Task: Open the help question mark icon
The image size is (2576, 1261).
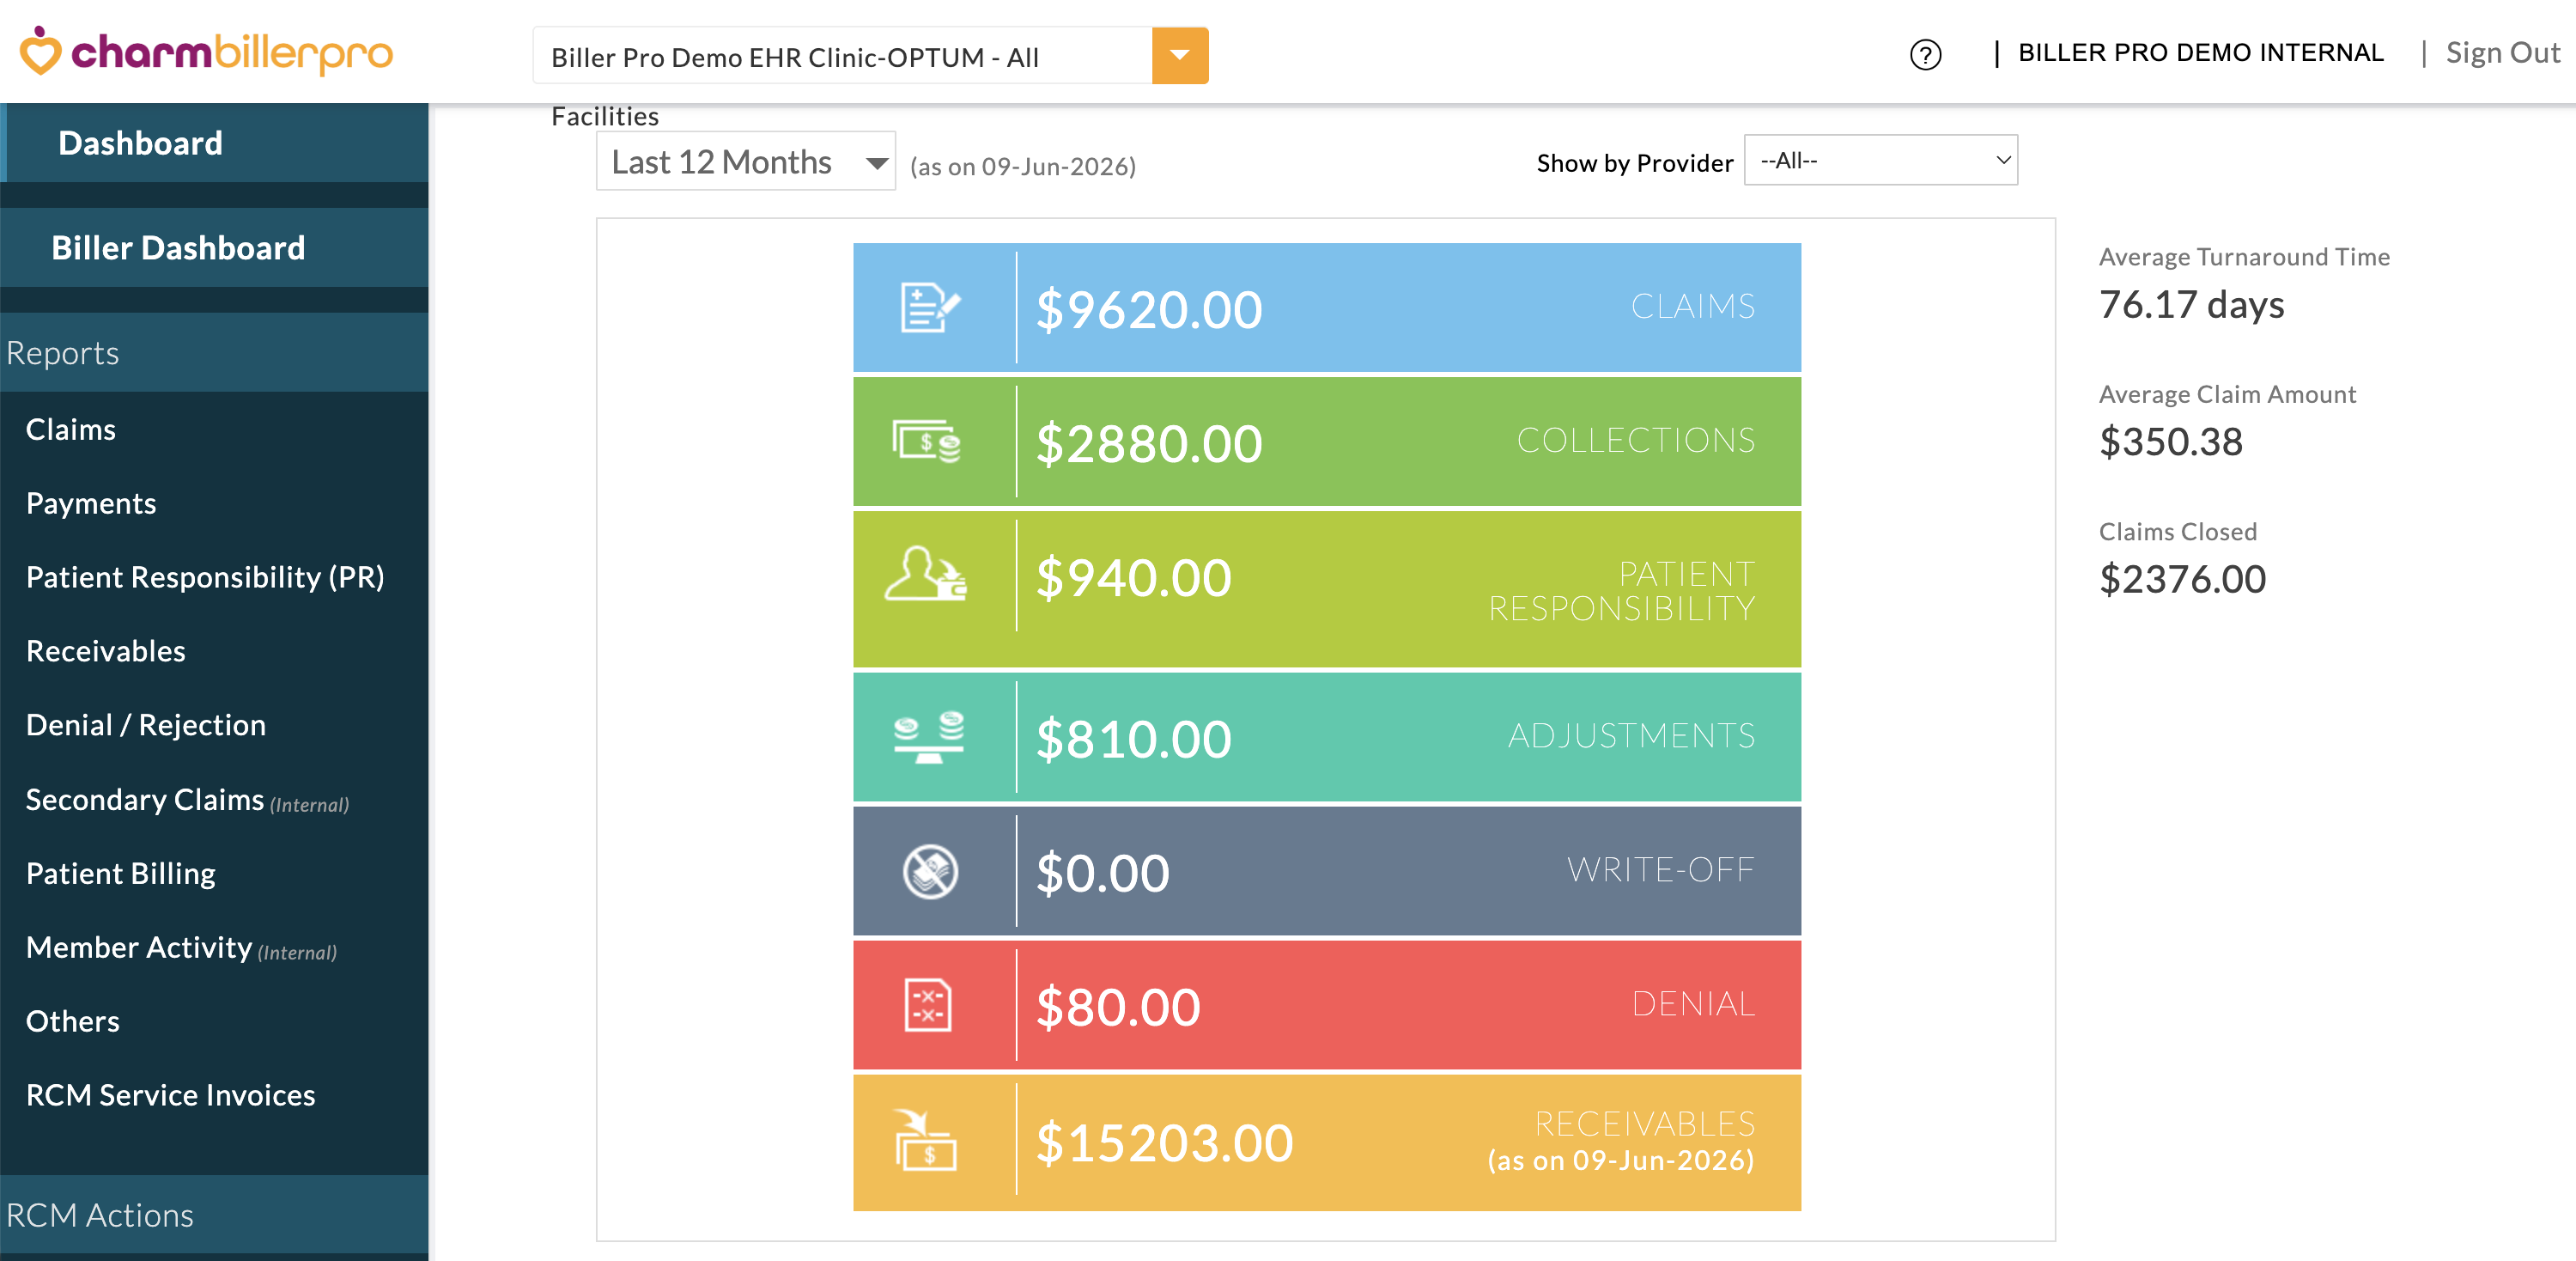Action: tap(1925, 54)
